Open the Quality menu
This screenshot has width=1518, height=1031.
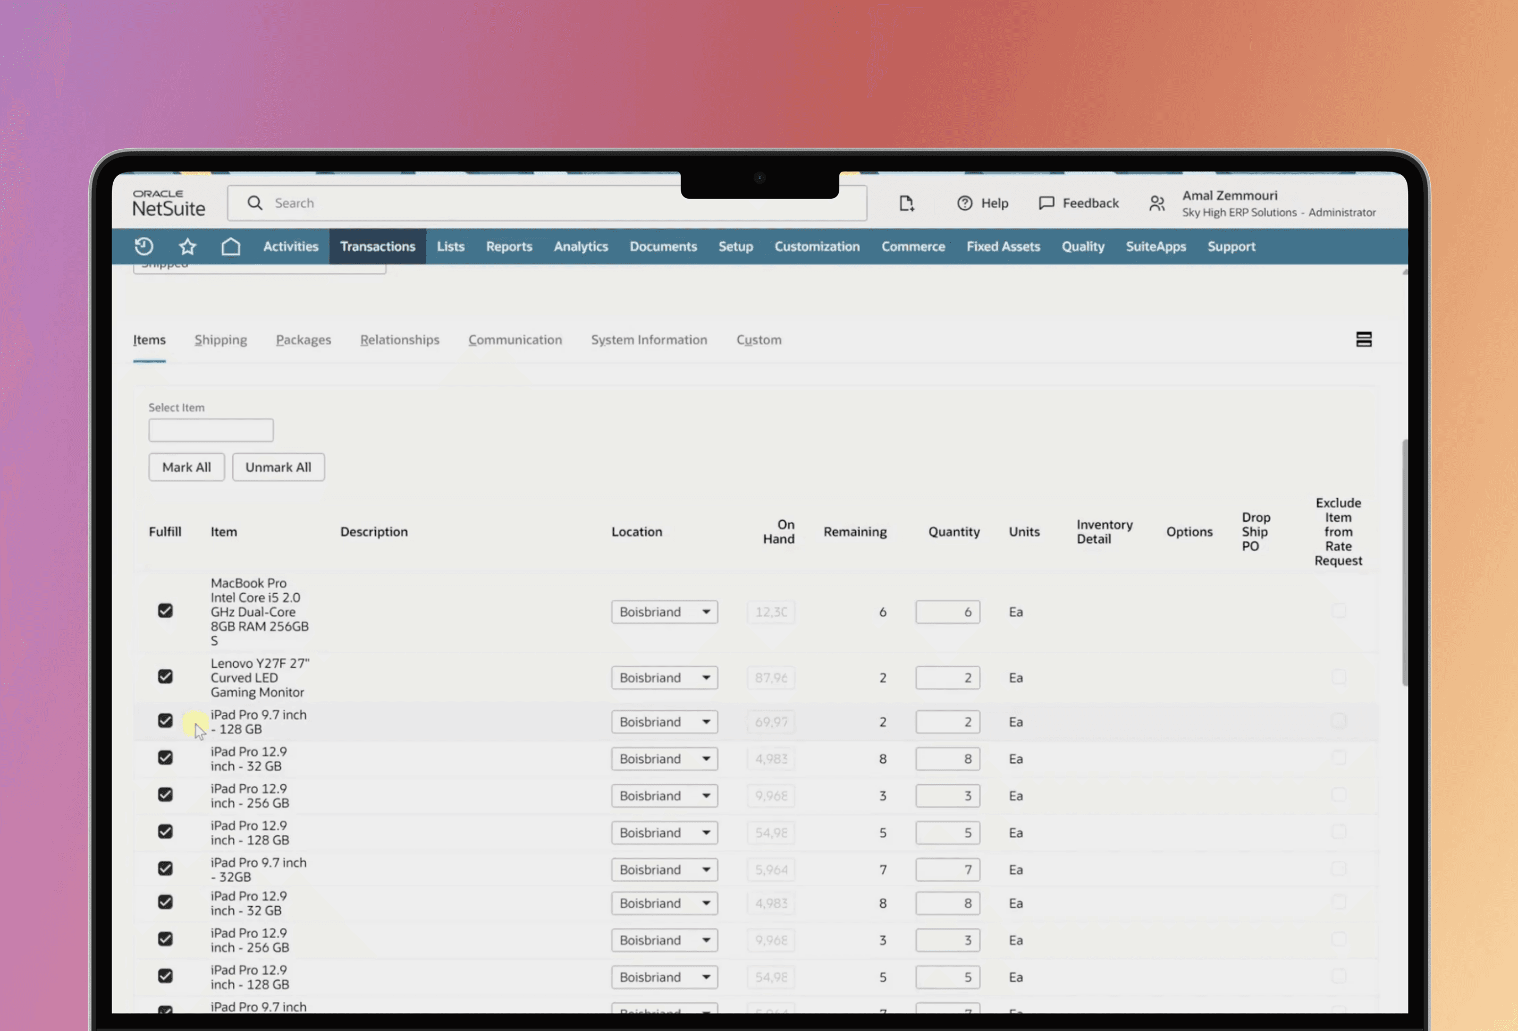[x=1083, y=246]
